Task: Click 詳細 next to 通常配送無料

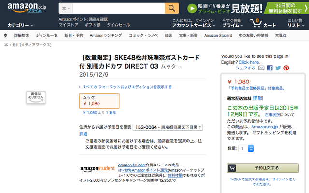Action: tap(257, 98)
